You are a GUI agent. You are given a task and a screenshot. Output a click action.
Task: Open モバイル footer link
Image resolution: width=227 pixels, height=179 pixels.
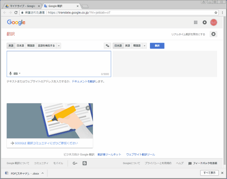[x=58, y=163]
